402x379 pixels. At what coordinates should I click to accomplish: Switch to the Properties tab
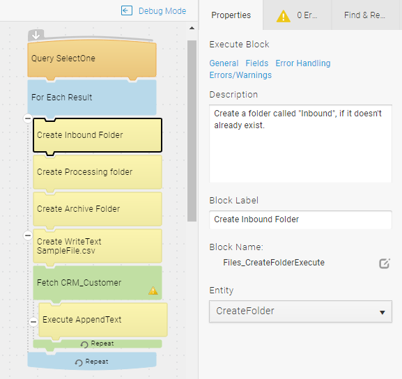tap(231, 15)
